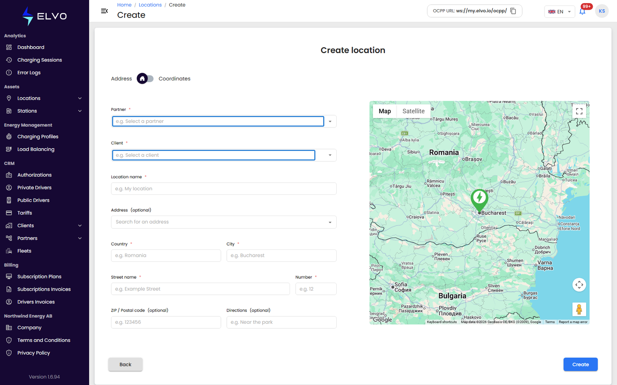Focus the Street name field
Screen dimensions: 617x385
[201, 289]
